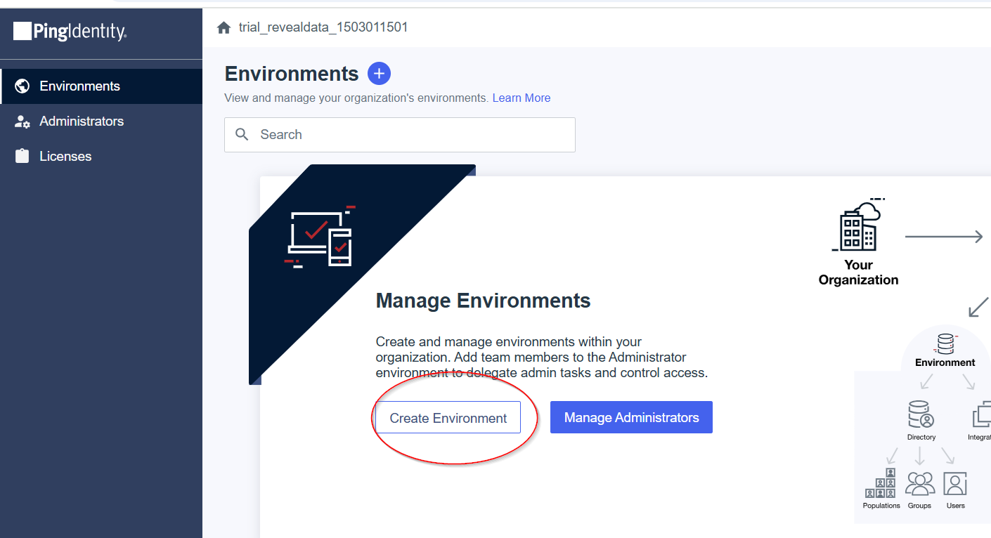The width and height of the screenshot is (991, 538).
Task: Click the Licenses clipboard icon
Action: click(x=22, y=157)
